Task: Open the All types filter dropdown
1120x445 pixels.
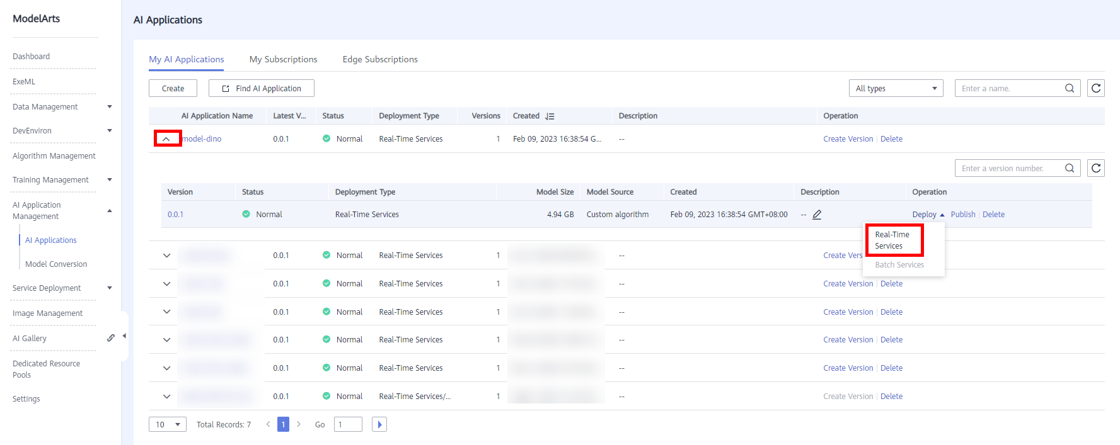Action: [x=896, y=88]
